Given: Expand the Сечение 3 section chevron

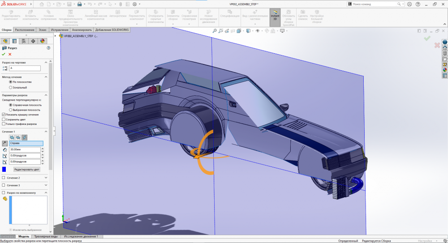Looking at the screenshot, I should (46, 185).
